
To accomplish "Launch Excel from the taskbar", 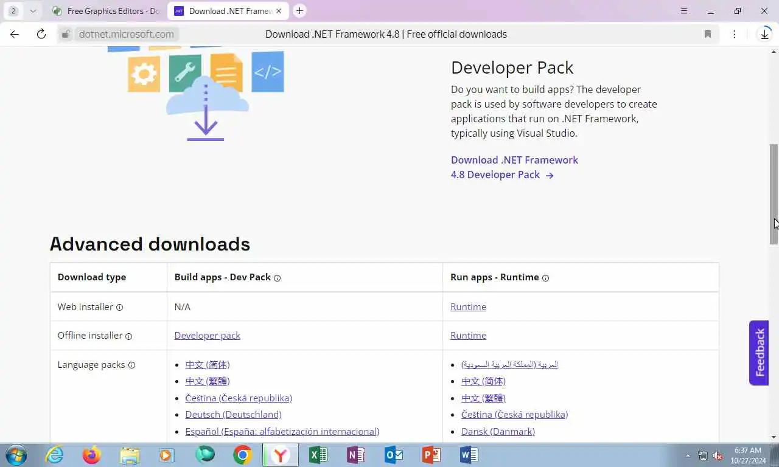I will (318, 455).
